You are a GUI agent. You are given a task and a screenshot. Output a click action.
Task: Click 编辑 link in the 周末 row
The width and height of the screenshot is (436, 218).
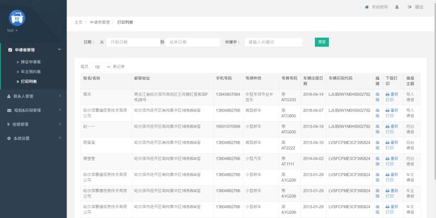377,97
